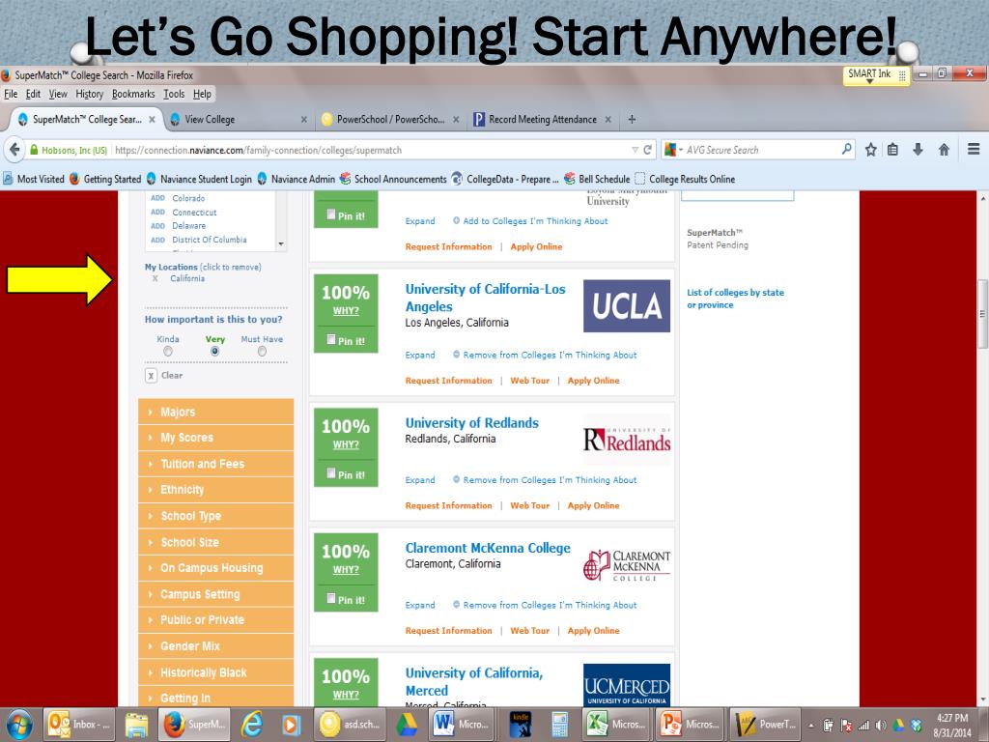Check Pin it for Claremont McKenna College
This screenshot has height=742, width=989.
(x=331, y=599)
